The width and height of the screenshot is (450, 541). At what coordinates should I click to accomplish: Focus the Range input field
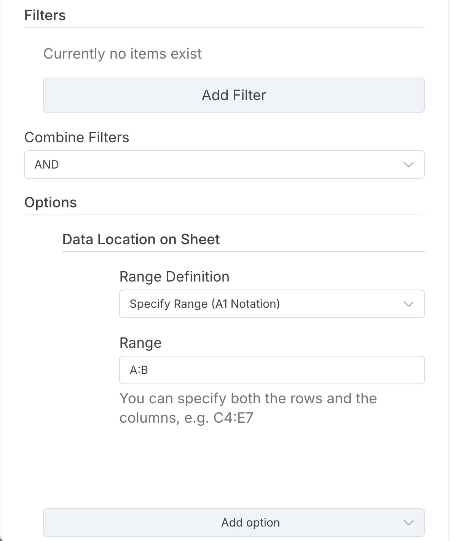coord(271,370)
